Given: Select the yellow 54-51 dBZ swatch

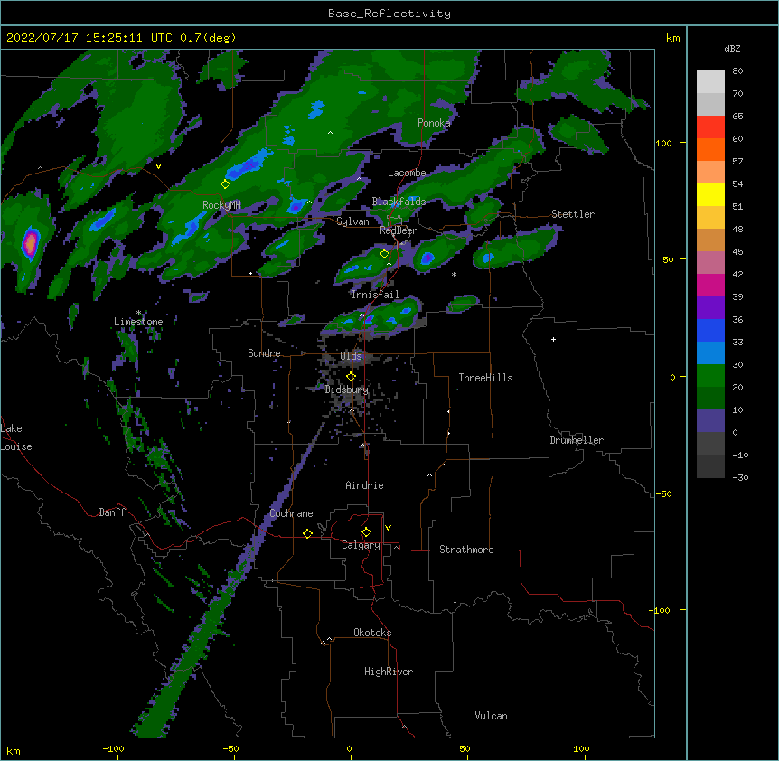Looking at the screenshot, I should pos(710,195).
